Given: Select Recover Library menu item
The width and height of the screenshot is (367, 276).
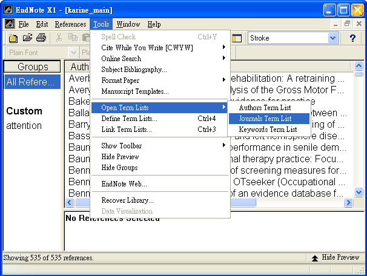Looking at the screenshot, I should pos(160,200).
